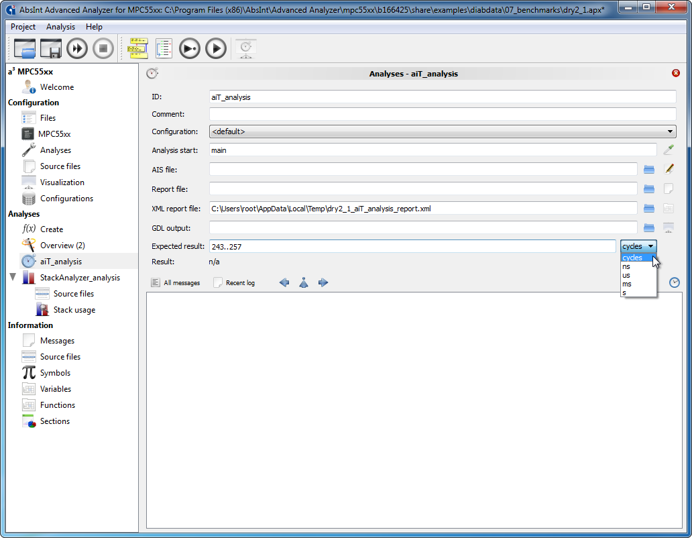Select StackAnalyzer_analysis item
This screenshot has height=538, width=692.
(80, 278)
